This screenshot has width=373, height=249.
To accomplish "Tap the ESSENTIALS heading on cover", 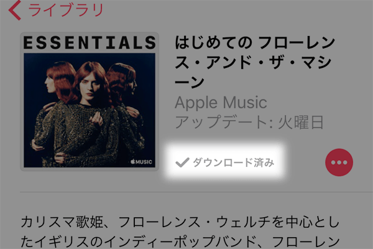I will [x=90, y=43].
